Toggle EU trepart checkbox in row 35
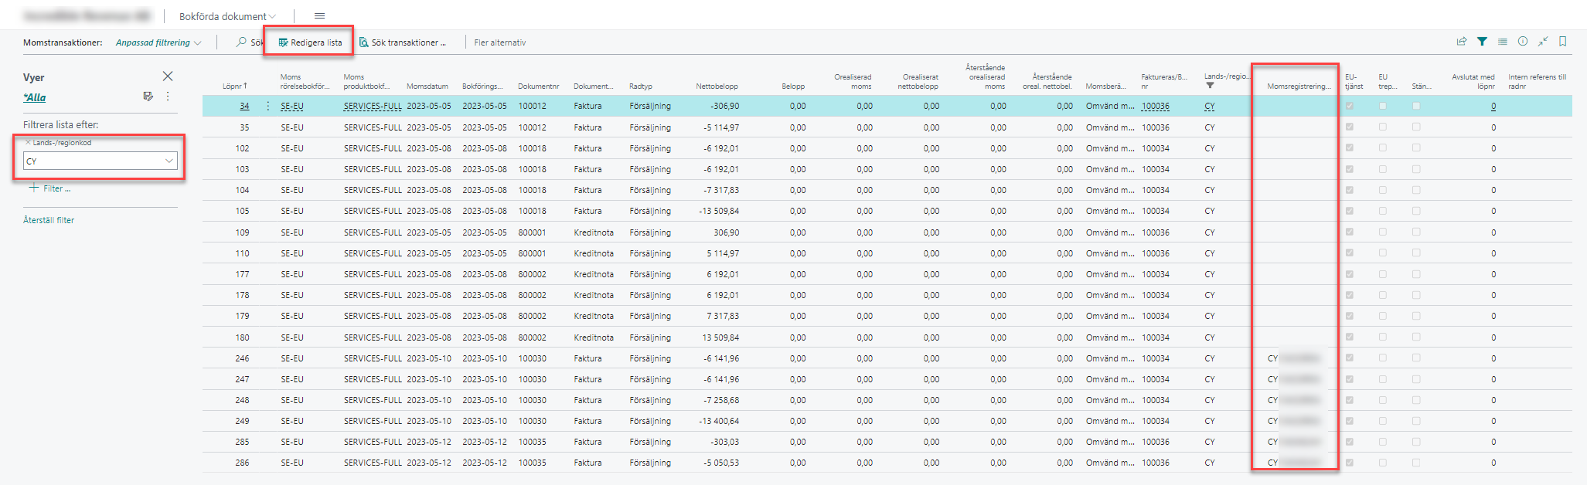Screen dimensions: 1587x485 click(x=1383, y=127)
